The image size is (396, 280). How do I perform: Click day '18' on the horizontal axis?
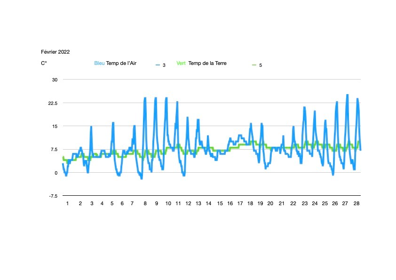250,203
